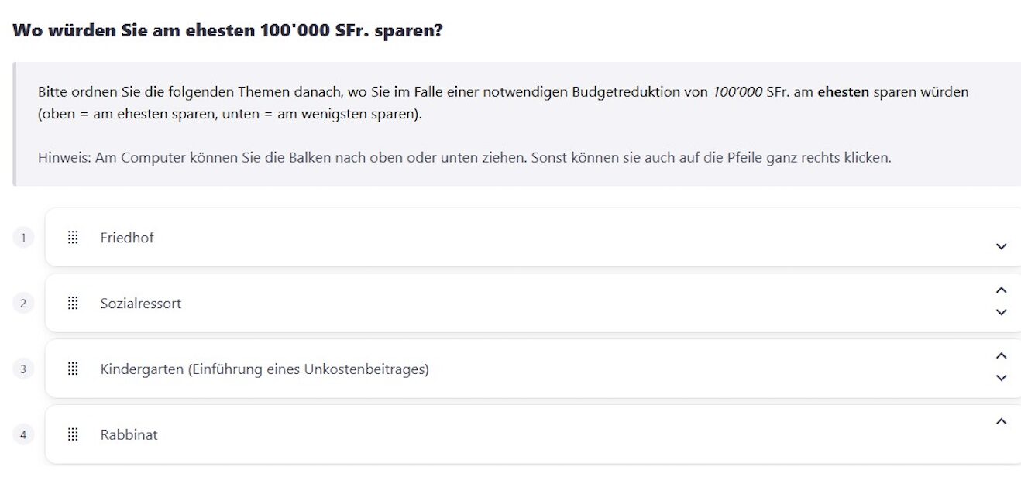Viewport: 1021px width, 477px height.
Task: Click the Sozialressort item label
Action: [140, 304]
